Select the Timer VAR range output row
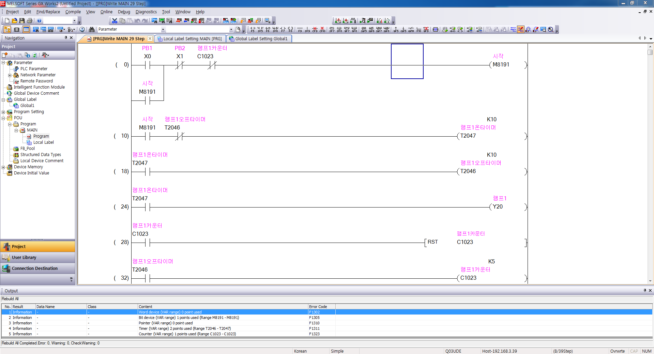Screen dimensions: 654x354 point(326,328)
